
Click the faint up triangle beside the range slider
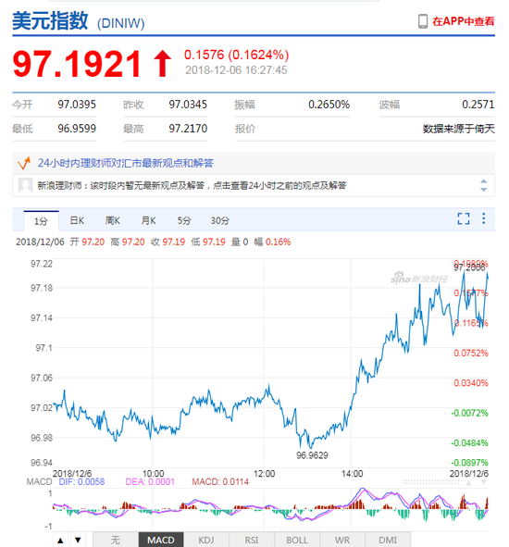[468, 483]
